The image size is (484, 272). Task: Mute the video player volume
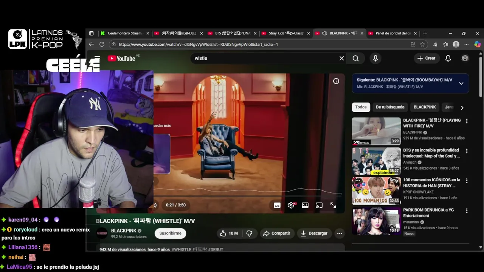point(155,205)
